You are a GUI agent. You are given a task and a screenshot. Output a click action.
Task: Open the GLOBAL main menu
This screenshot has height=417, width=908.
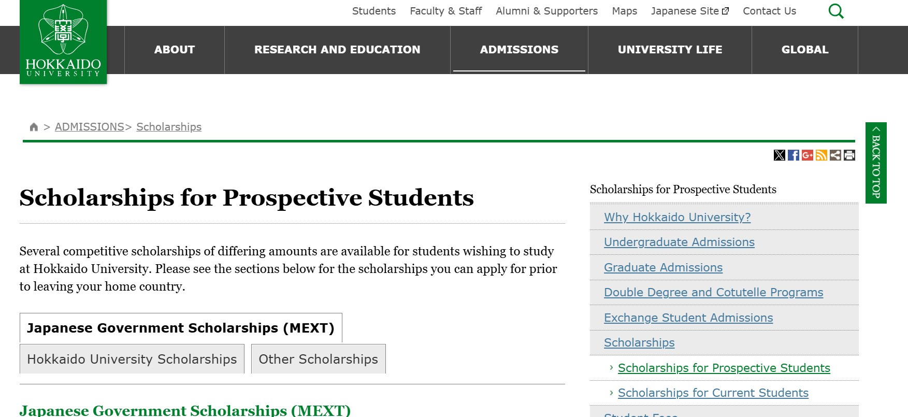point(805,50)
